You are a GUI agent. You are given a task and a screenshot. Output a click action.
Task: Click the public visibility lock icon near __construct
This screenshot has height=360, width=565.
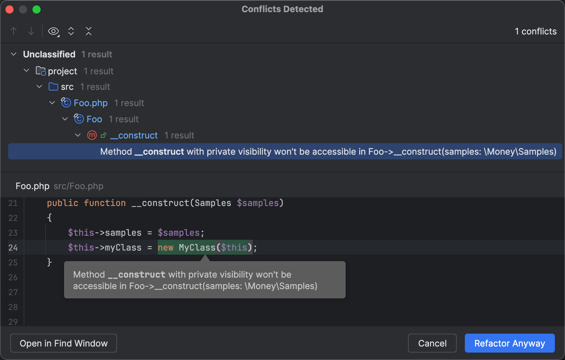tap(103, 135)
